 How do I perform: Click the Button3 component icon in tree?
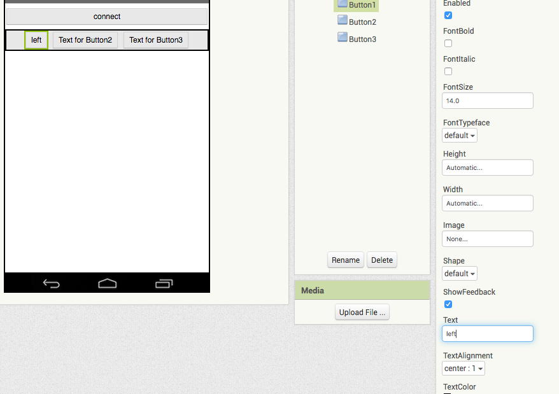point(343,37)
